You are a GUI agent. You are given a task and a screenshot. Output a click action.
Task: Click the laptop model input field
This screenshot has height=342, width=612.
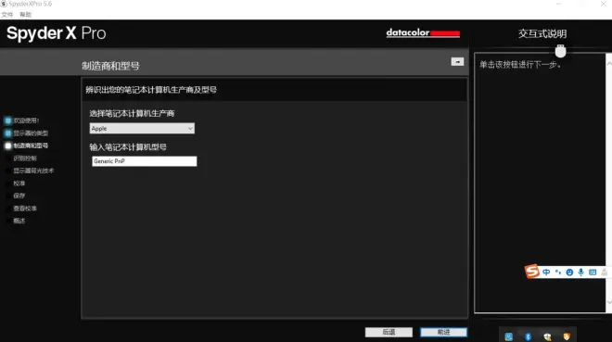click(145, 161)
